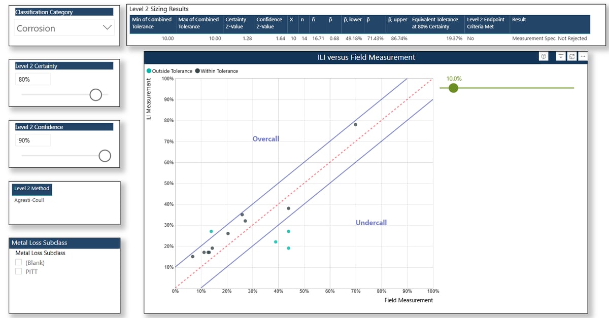
Task: Click the 80% certainty input field
Action: (32, 79)
